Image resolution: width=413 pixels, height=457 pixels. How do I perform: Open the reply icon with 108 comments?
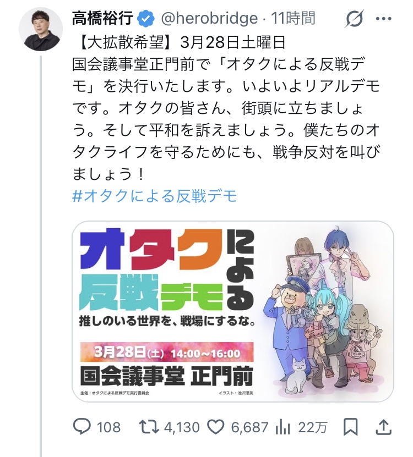(x=81, y=427)
